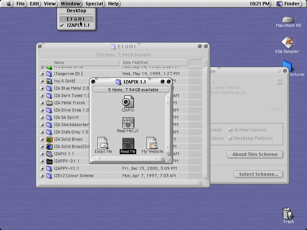Select the KSA Sampler desktop icon
Image resolution: width=307 pixels, height=230 pixels.
tap(287, 43)
